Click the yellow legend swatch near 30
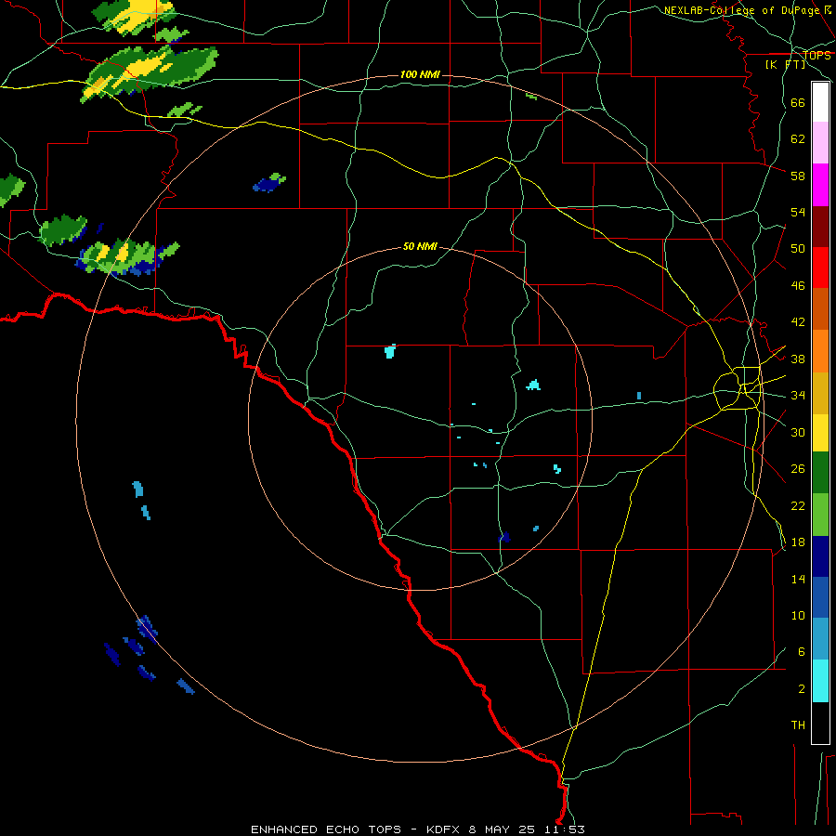The width and height of the screenshot is (836, 836). pyautogui.click(x=820, y=433)
